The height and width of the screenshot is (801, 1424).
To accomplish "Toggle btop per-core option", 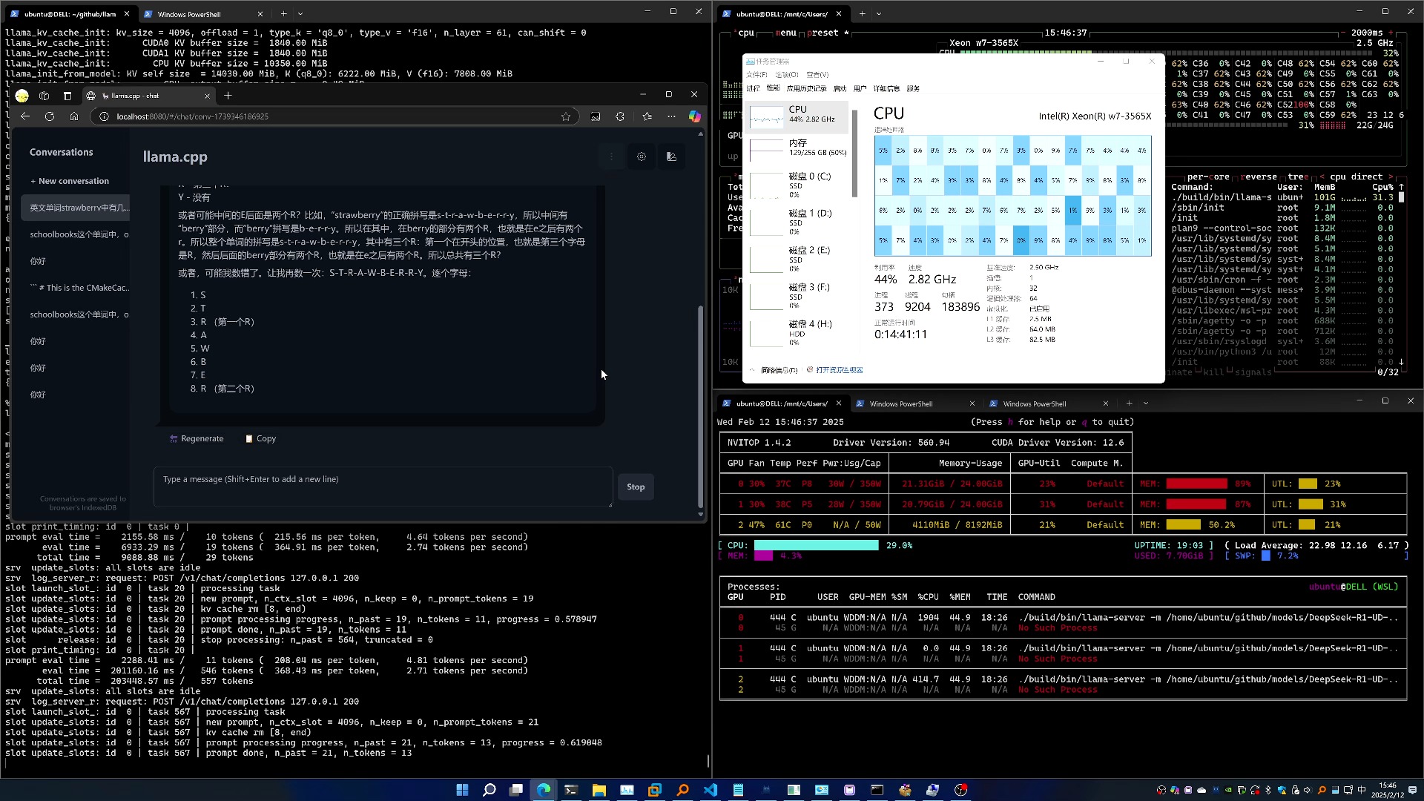I will (1208, 177).
